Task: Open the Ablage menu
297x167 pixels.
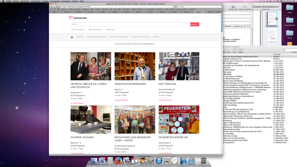Action: pyautogui.click(x=16, y=1)
